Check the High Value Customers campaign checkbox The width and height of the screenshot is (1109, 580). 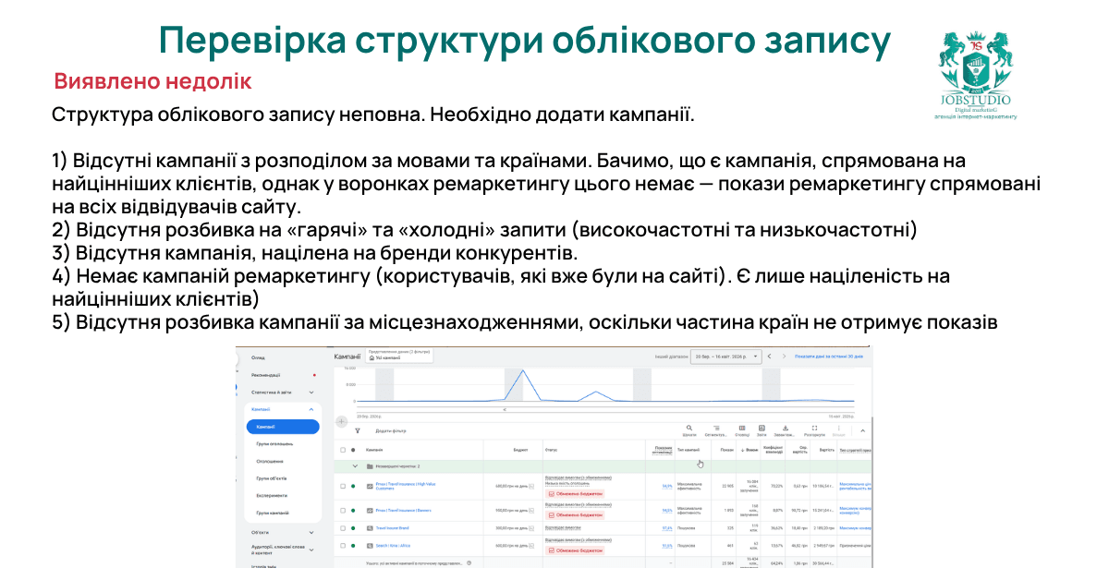pyautogui.click(x=343, y=485)
